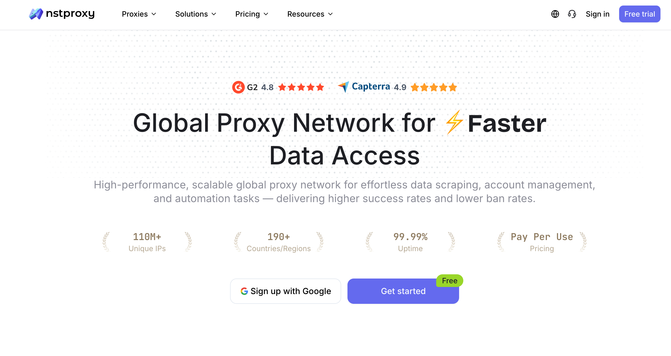This screenshot has height=356, width=671.
Task: Click the G2 rating logo
Action: 238,87
